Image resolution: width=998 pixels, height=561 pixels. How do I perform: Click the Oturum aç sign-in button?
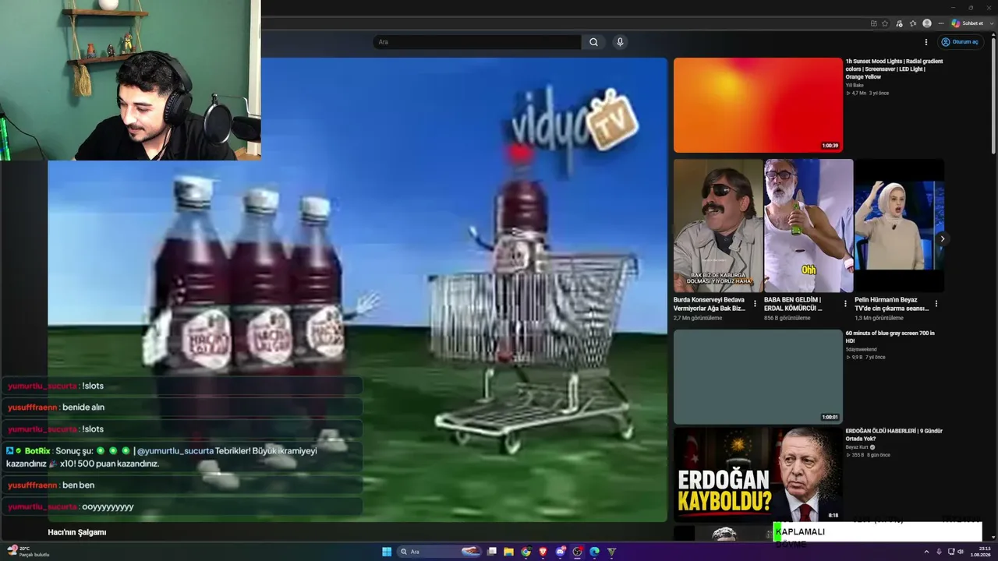point(959,42)
